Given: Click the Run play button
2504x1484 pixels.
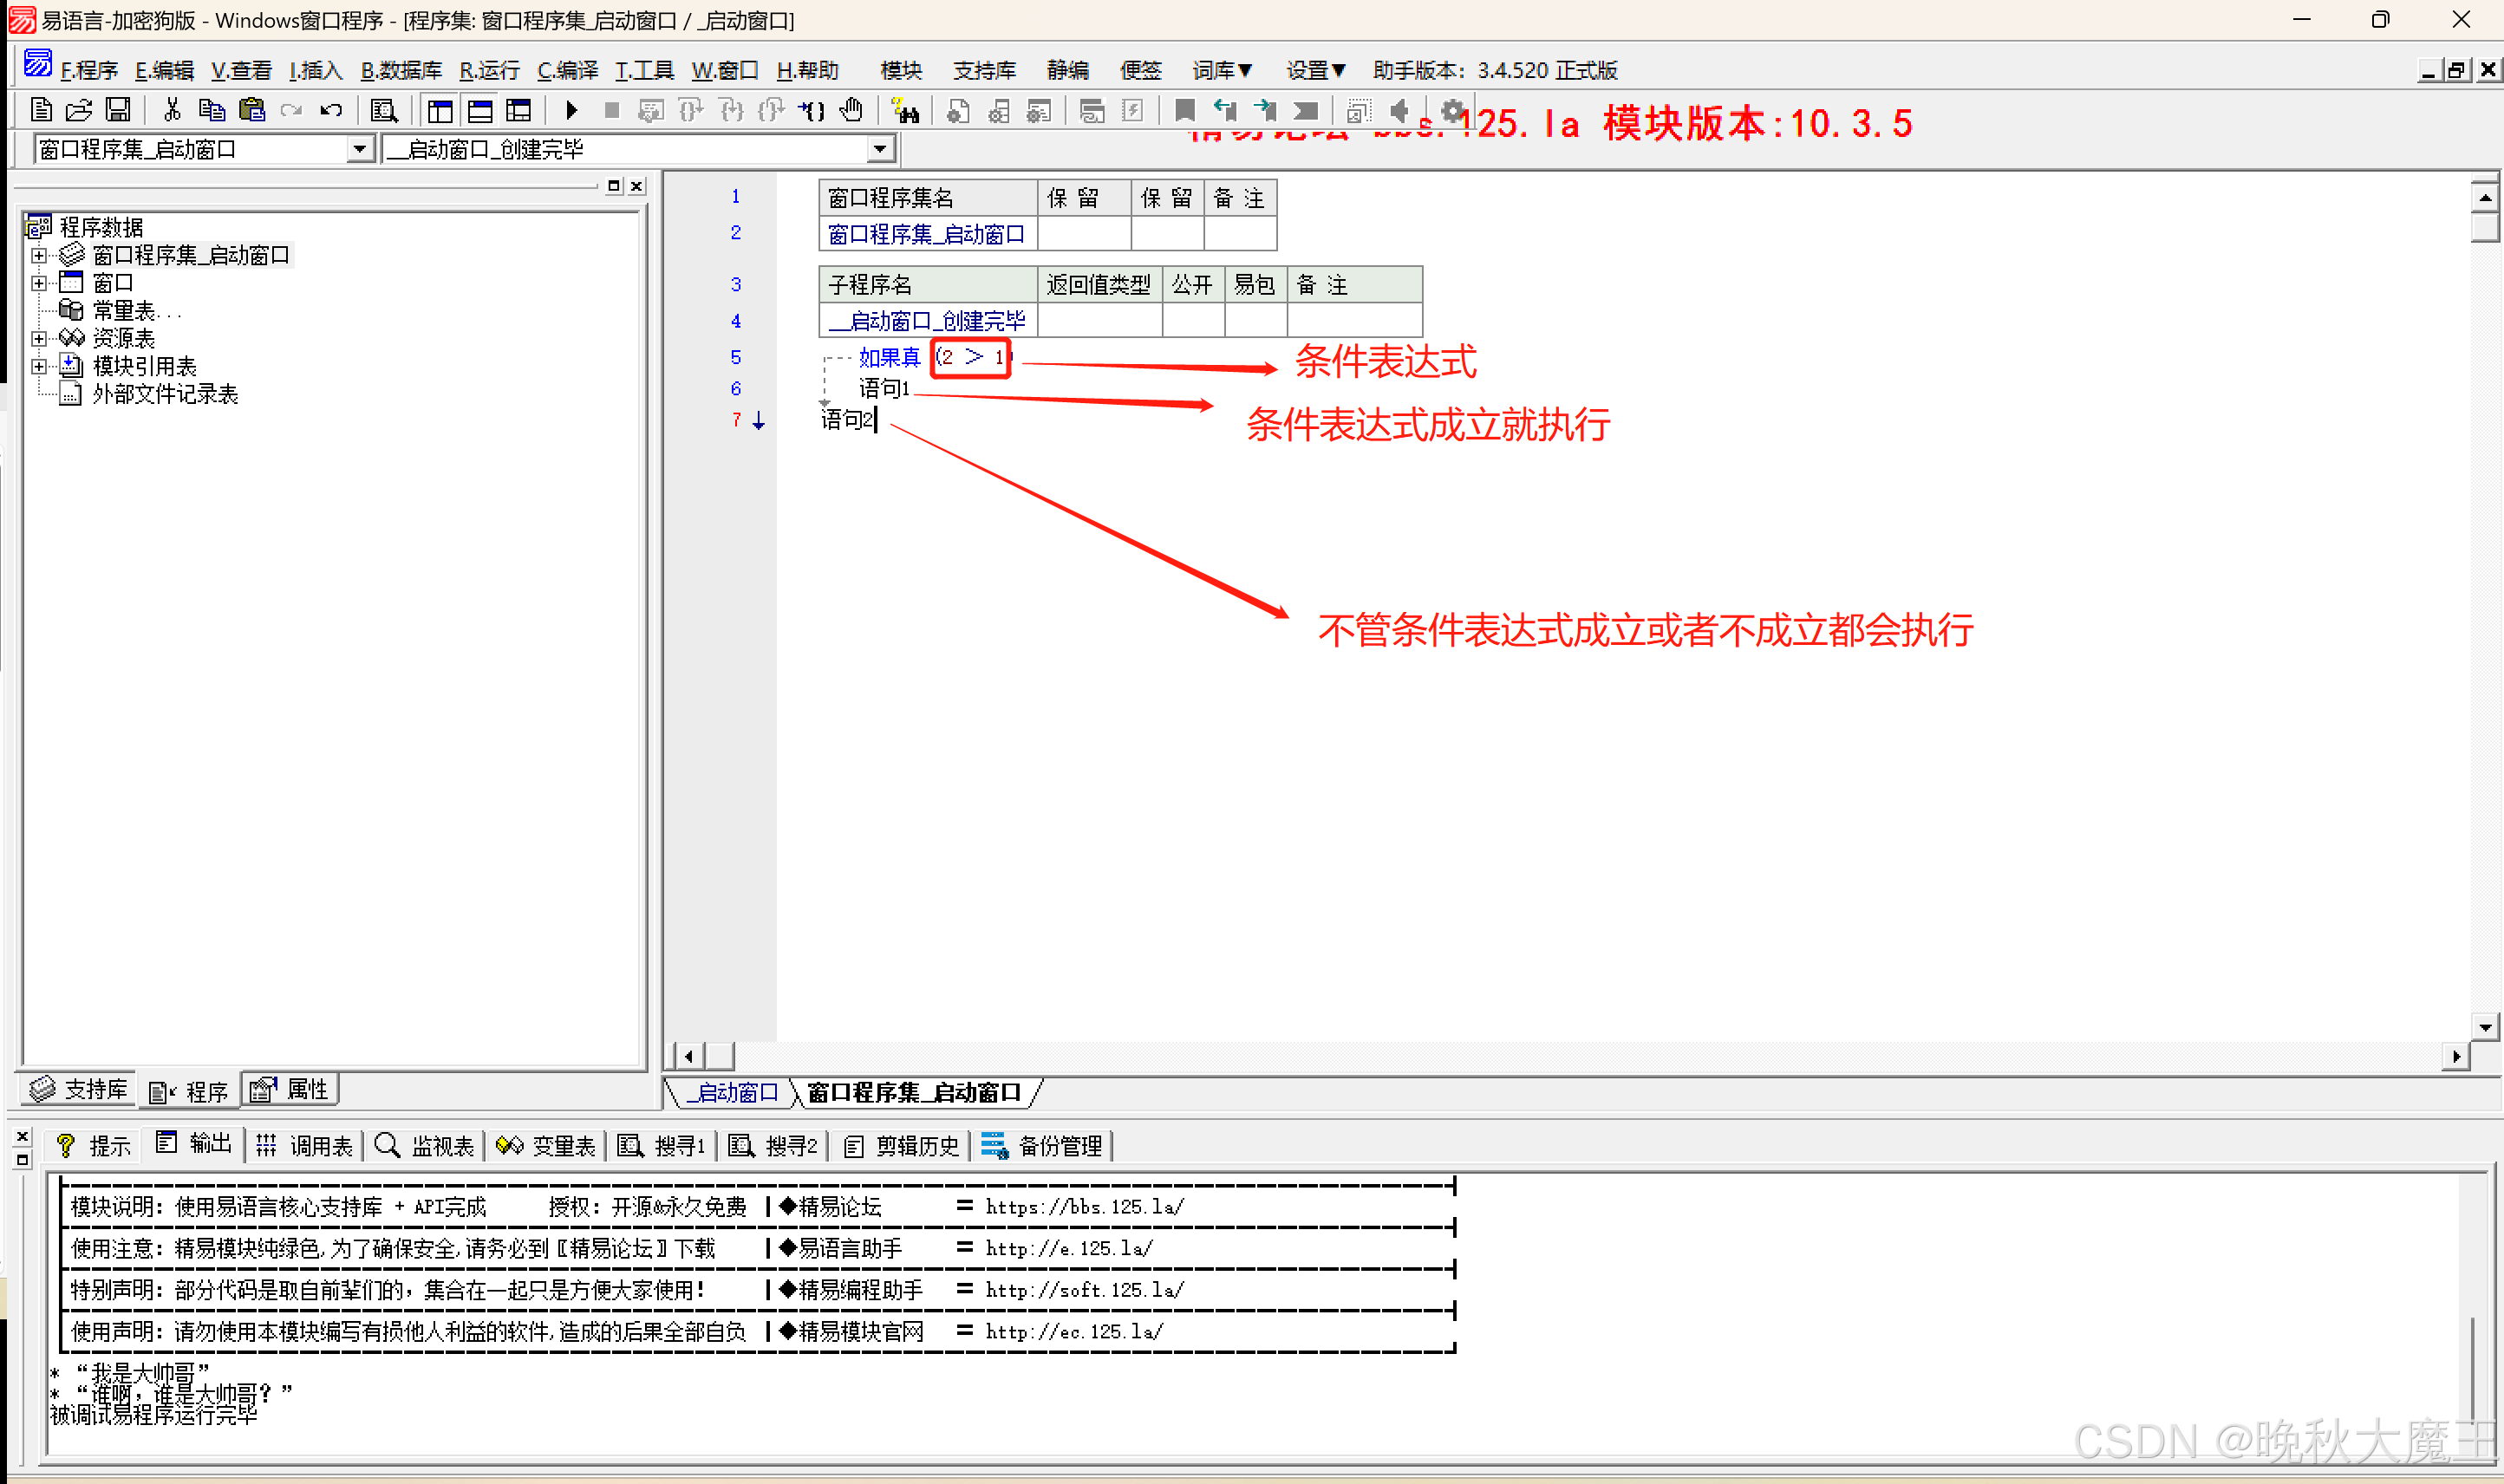Looking at the screenshot, I should (x=572, y=110).
